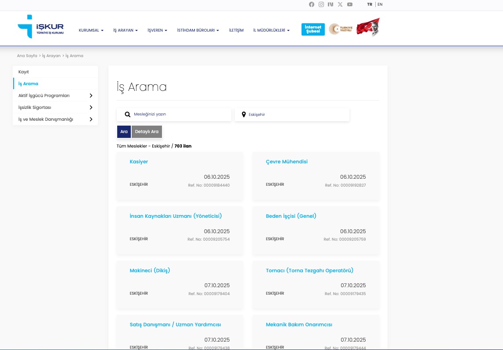Open the YouTube icon in header
503x350 pixels.
tap(350, 4)
